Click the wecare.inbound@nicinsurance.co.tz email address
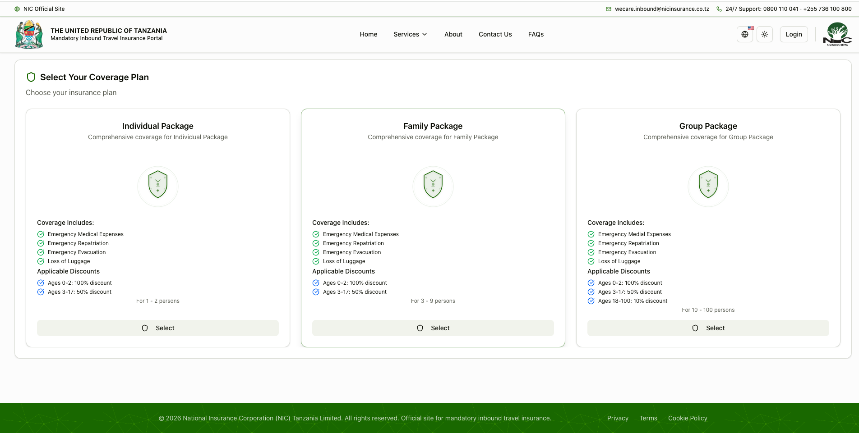Screen dimensions: 859x433 coord(662,9)
